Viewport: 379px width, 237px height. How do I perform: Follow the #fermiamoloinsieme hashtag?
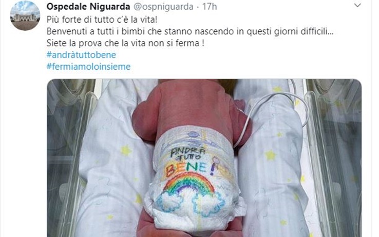[88, 66]
